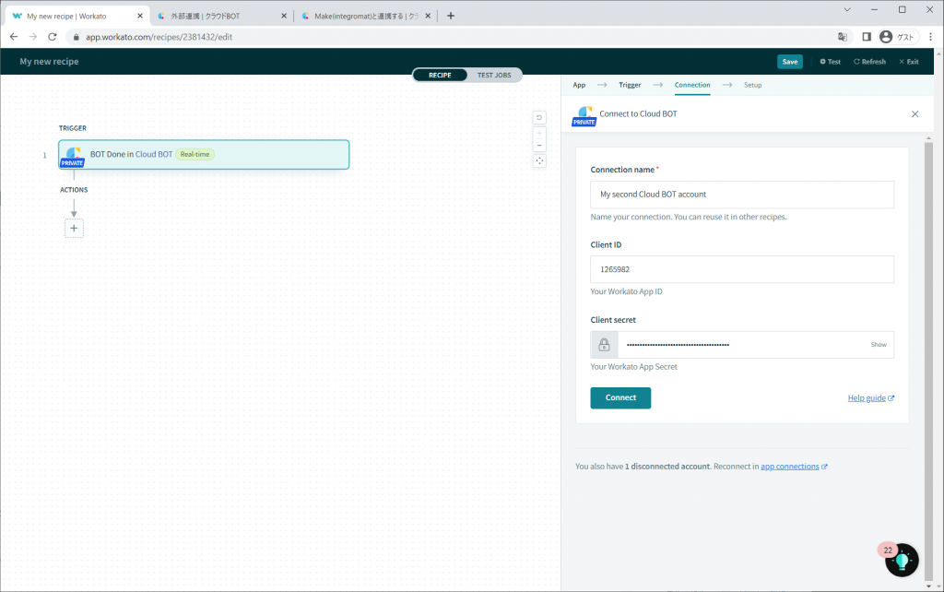
Task: Click the Cloud BOT trigger app icon
Action: coord(73,156)
